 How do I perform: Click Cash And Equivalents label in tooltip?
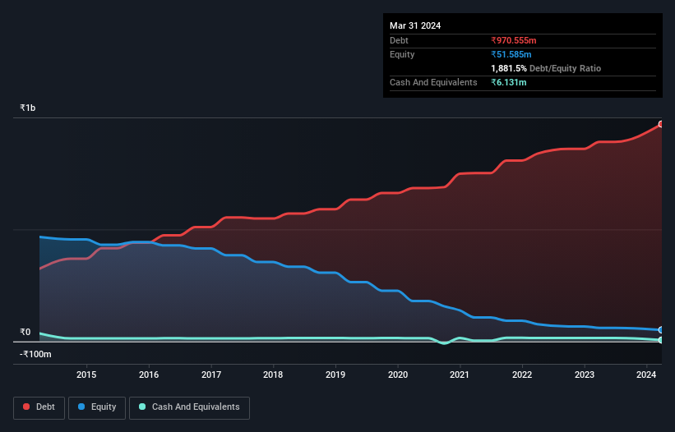tap(433, 82)
